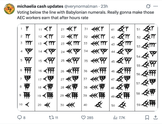Image resolution: width=162 pixels, height=124 pixels.
Task: Click the retweet icon
Action: [x=51, y=118]
